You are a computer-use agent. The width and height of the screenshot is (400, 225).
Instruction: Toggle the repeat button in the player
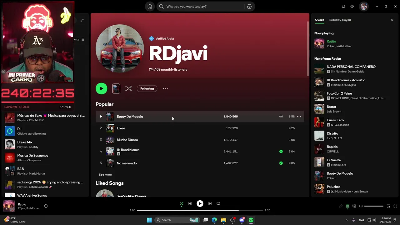pyautogui.click(x=218, y=203)
